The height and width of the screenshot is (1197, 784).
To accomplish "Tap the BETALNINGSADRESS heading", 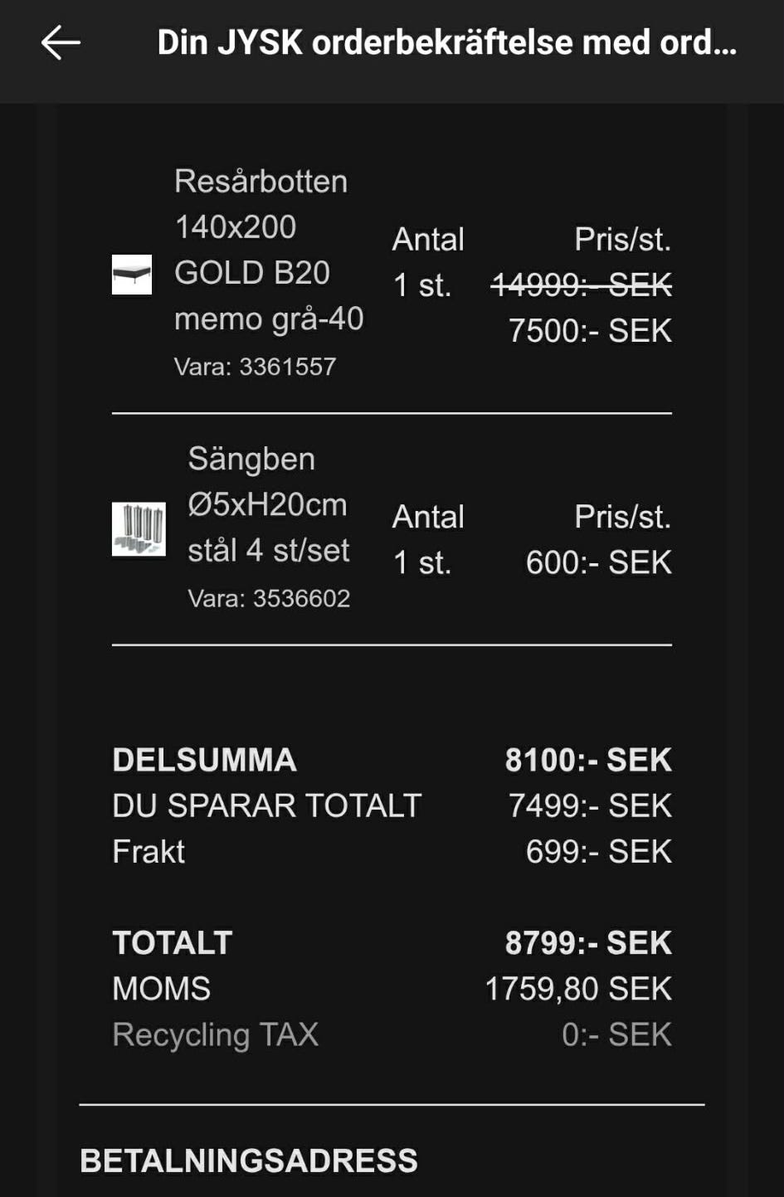I will (248, 1161).
